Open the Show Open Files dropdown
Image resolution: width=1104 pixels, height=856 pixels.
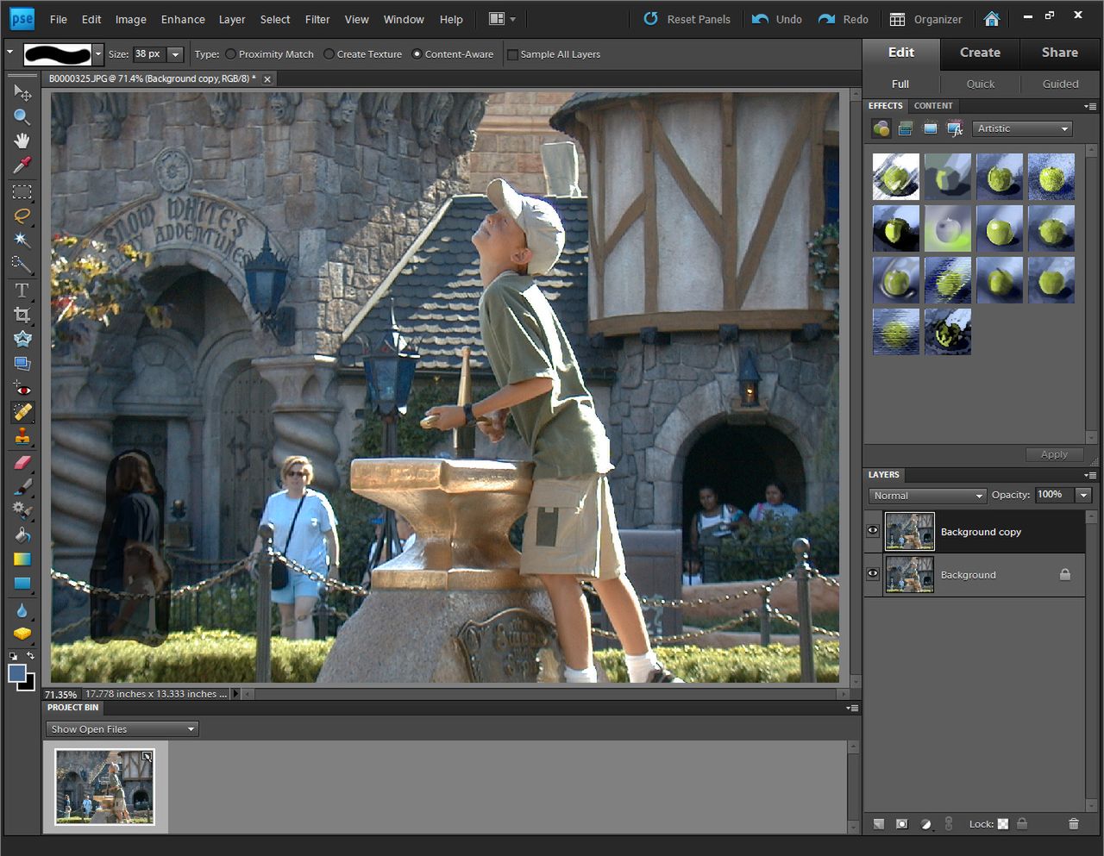(122, 729)
